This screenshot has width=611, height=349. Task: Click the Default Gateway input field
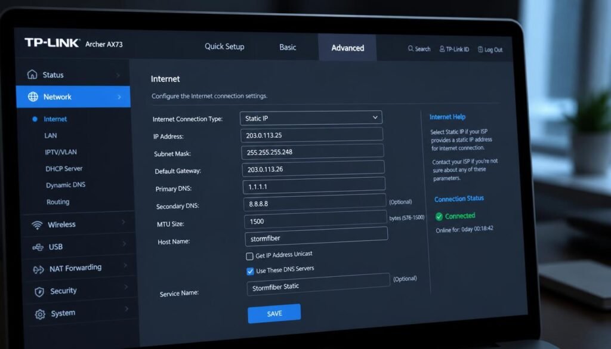click(313, 169)
